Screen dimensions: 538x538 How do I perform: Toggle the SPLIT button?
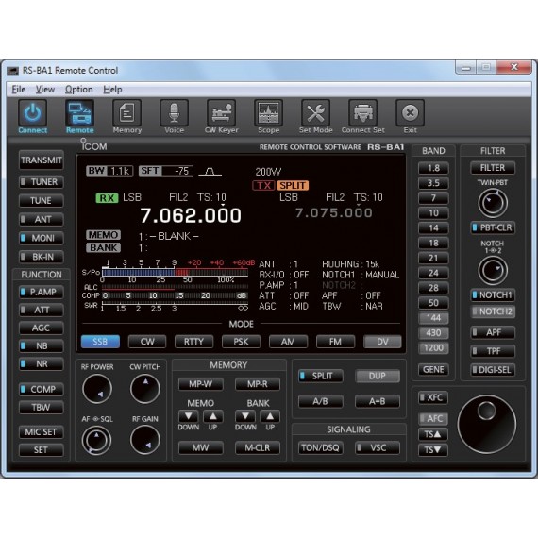pyautogui.click(x=321, y=376)
